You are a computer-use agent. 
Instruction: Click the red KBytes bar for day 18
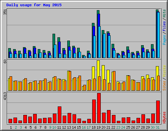point(94,111)
